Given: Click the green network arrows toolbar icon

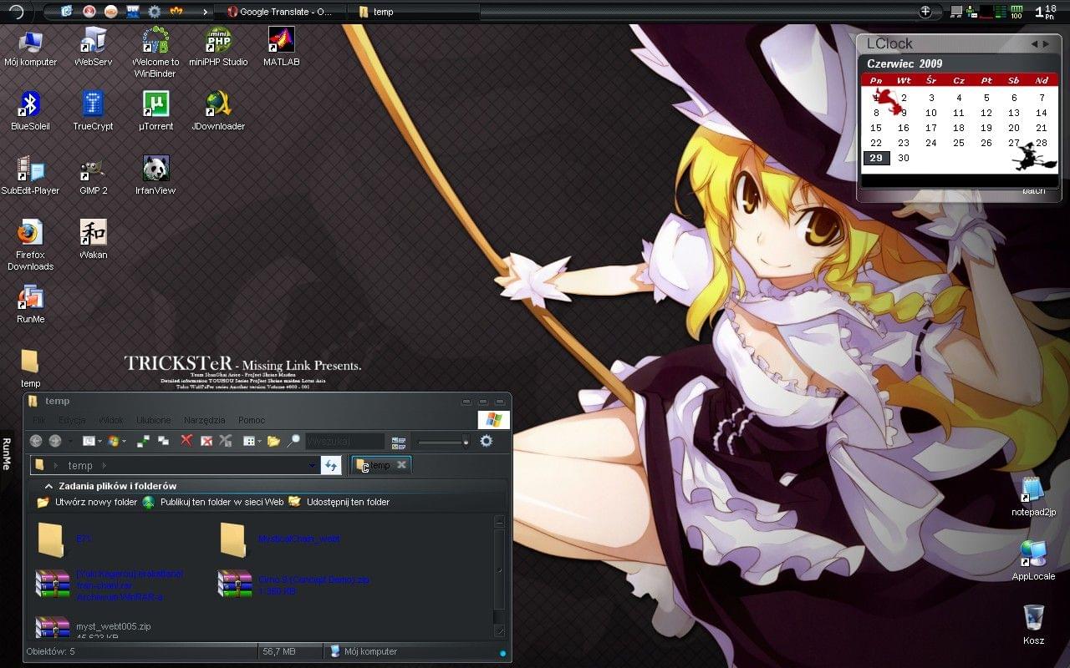Looking at the screenshot, I should coord(143,441).
